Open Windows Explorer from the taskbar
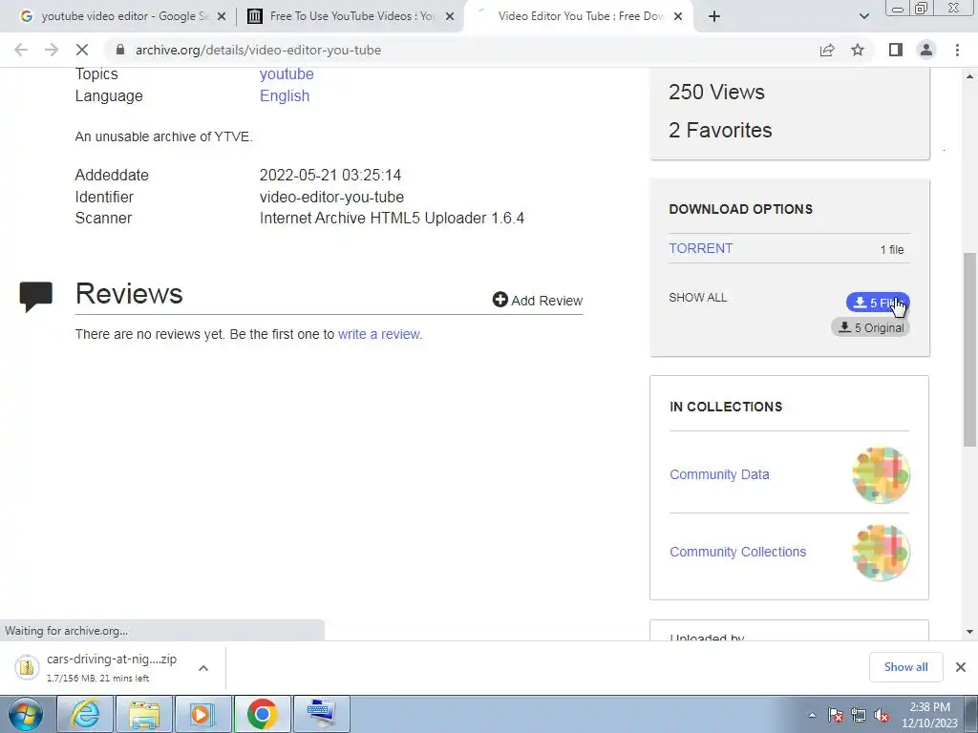978x733 pixels. [144, 714]
